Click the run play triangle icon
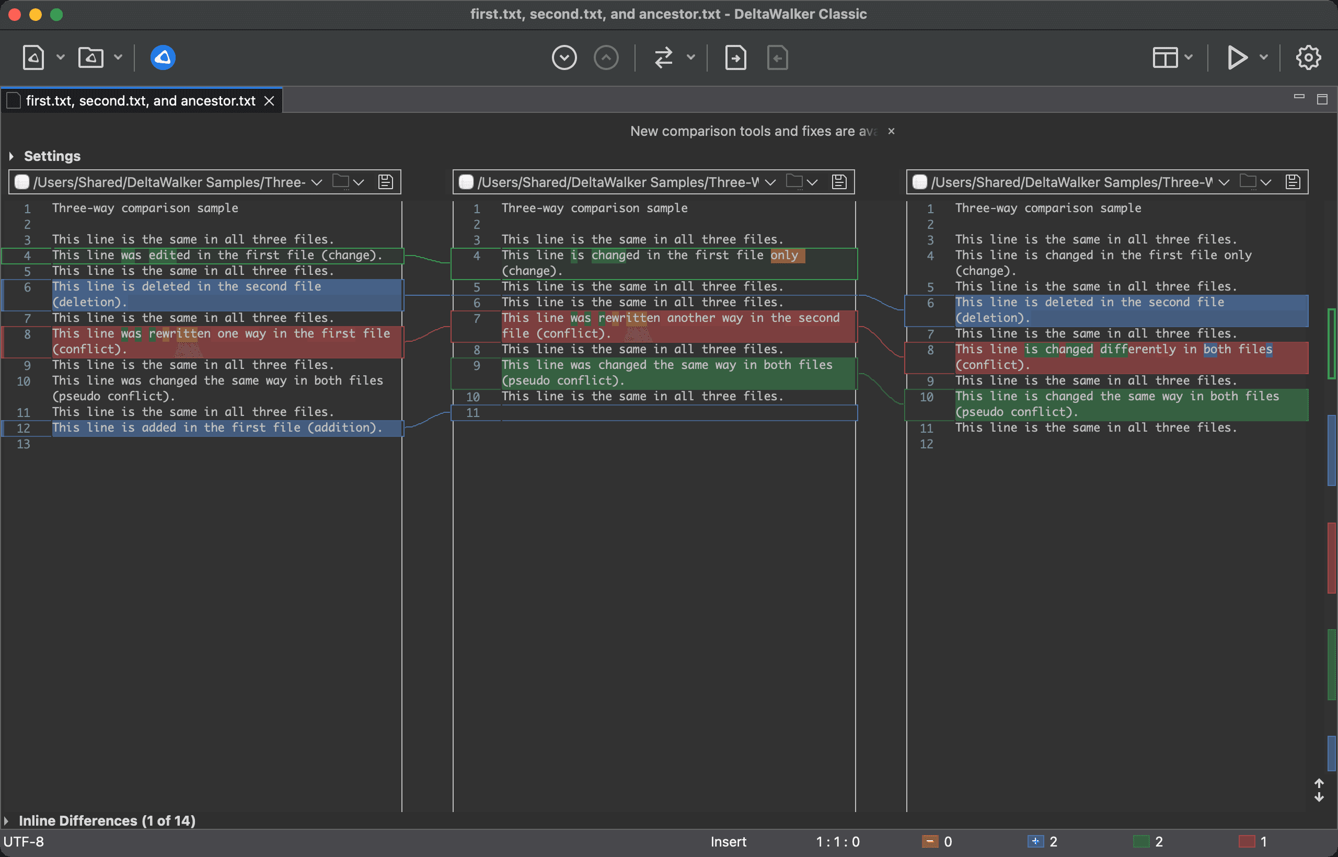Viewport: 1338px width, 857px height. click(1237, 57)
